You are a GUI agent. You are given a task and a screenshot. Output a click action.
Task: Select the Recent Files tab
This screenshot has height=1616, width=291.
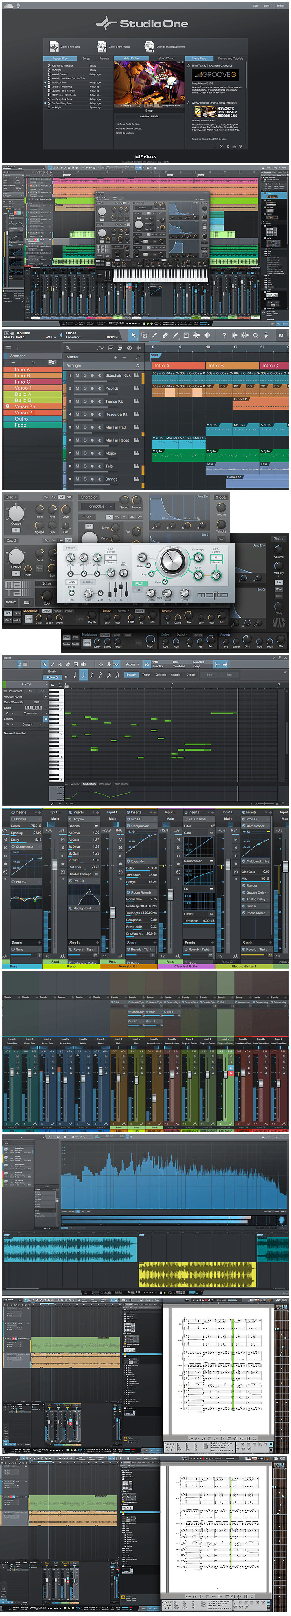(61, 59)
